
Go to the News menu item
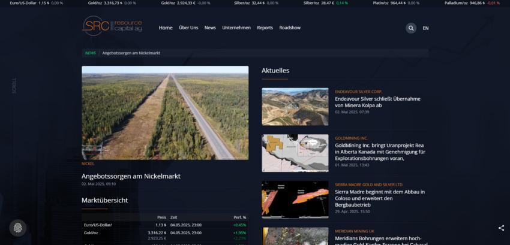tap(210, 28)
